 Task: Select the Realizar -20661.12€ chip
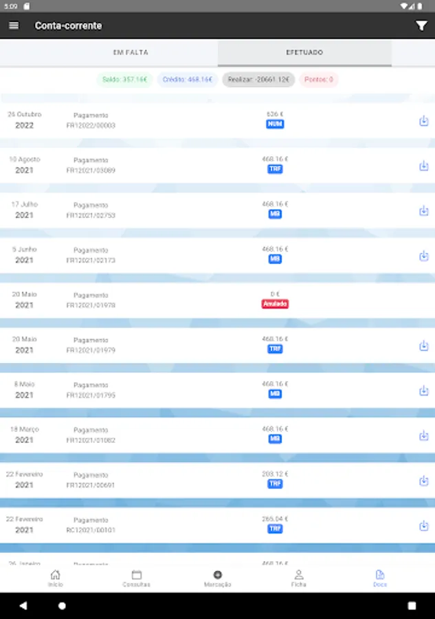tap(258, 79)
